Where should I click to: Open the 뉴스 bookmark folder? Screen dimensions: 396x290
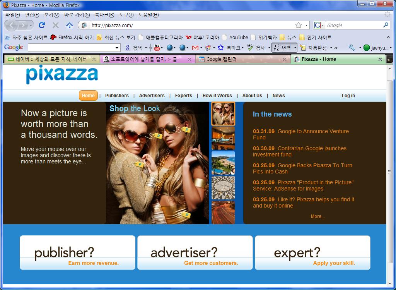click(x=288, y=38)
